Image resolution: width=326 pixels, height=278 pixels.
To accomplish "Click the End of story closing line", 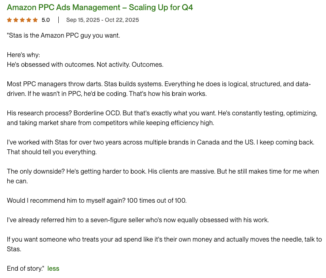I will pos(25,268).
